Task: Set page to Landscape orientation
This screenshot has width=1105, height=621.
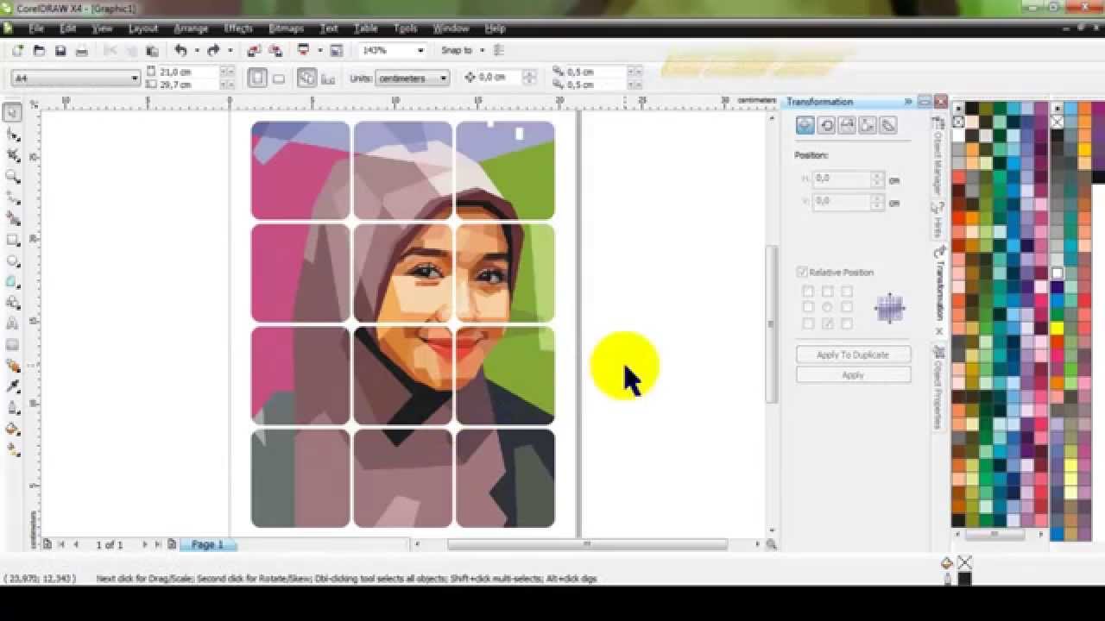Action: (x=279, y=78)
